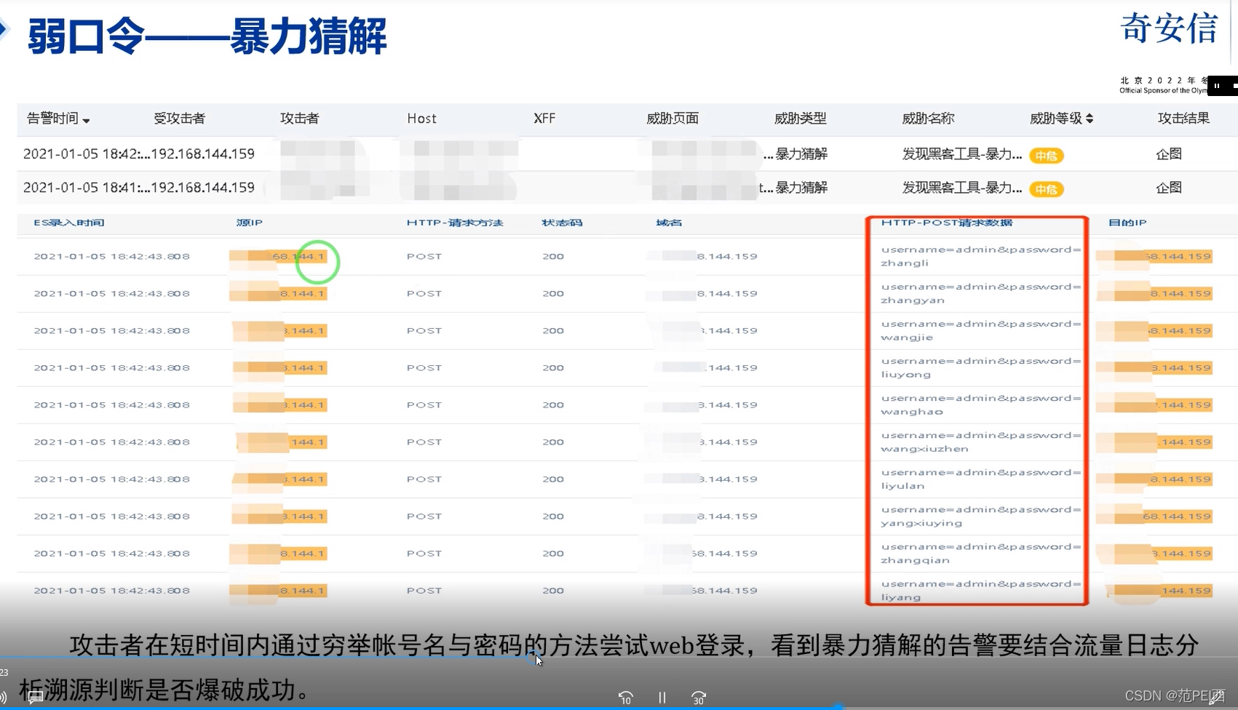Click status code 200 in zhangyan row
The image size is (1238, 710).
click(553, 293)
